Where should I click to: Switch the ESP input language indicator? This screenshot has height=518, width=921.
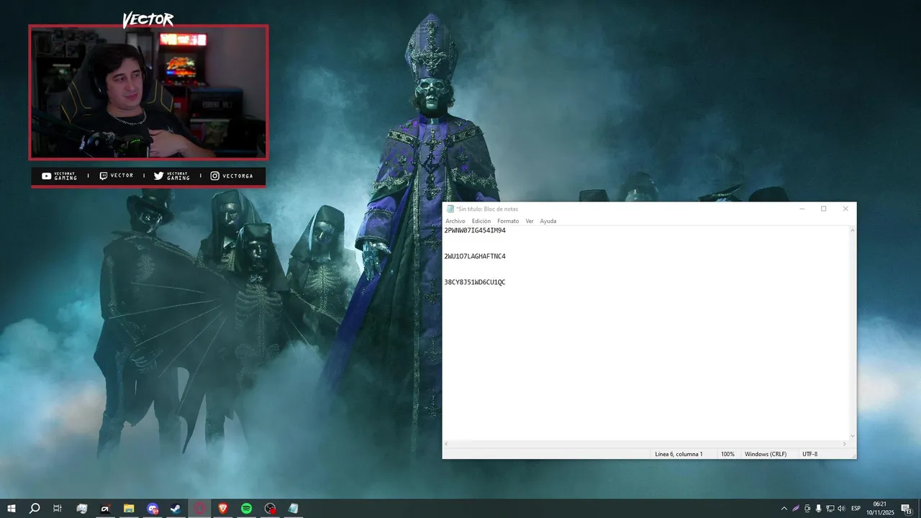tap(856, 509)
